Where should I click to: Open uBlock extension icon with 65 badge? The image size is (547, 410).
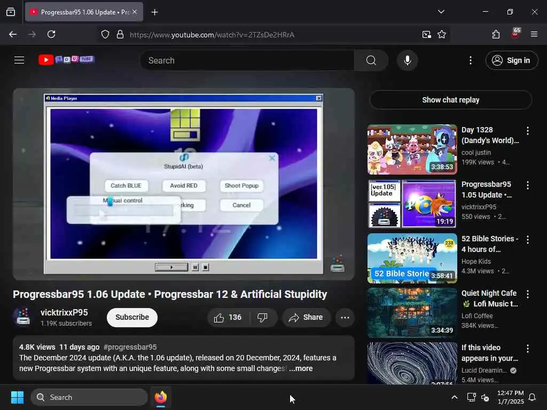tap(515, 34)
